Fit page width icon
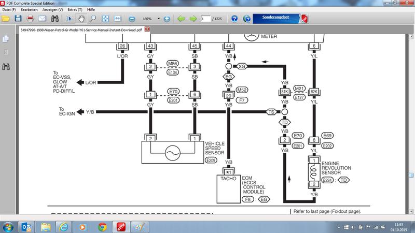The image size is (415, 233). click(x=118, y=19)
